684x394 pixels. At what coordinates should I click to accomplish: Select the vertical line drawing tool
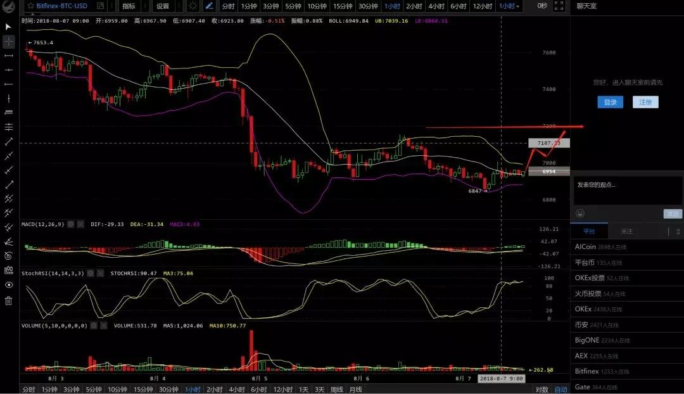coord(8,99)
